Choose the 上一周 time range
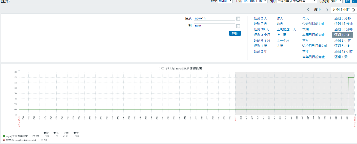The width and height of the screenshot is (357, 144). tap(281, 35)
